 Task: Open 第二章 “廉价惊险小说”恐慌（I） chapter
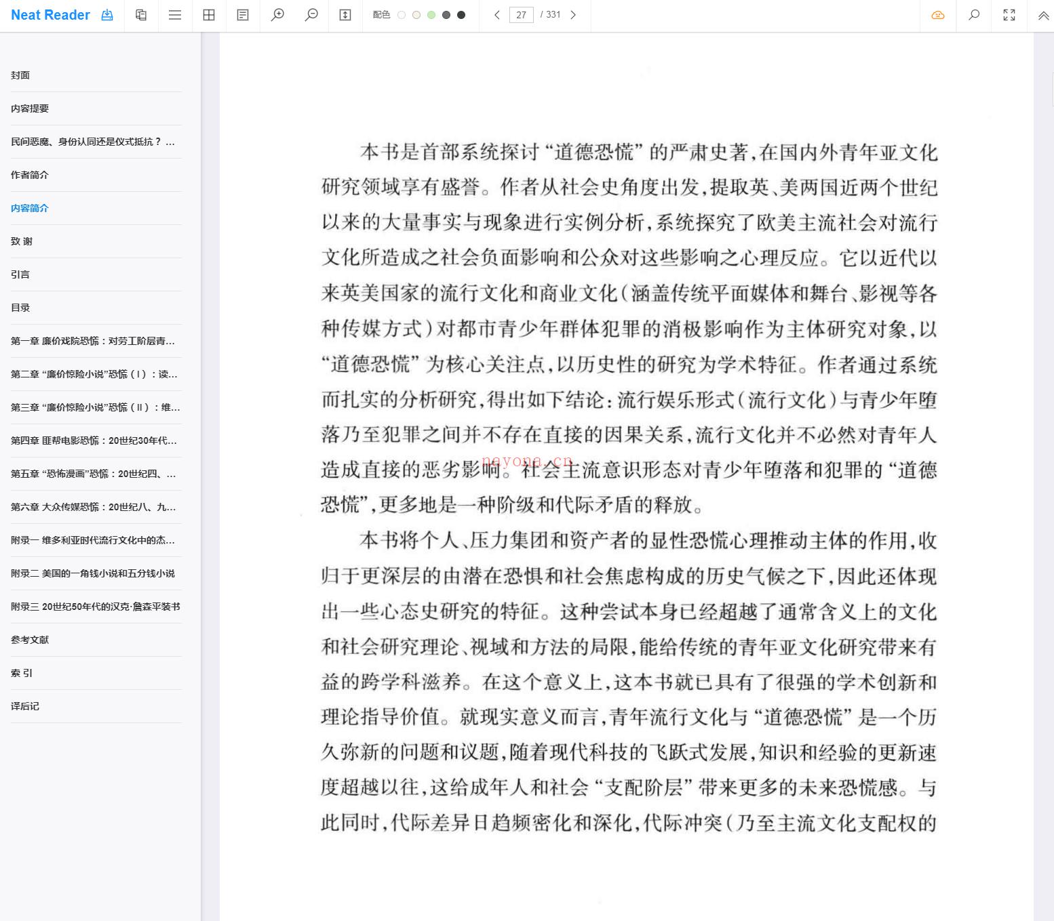click(x=94, y=374)
